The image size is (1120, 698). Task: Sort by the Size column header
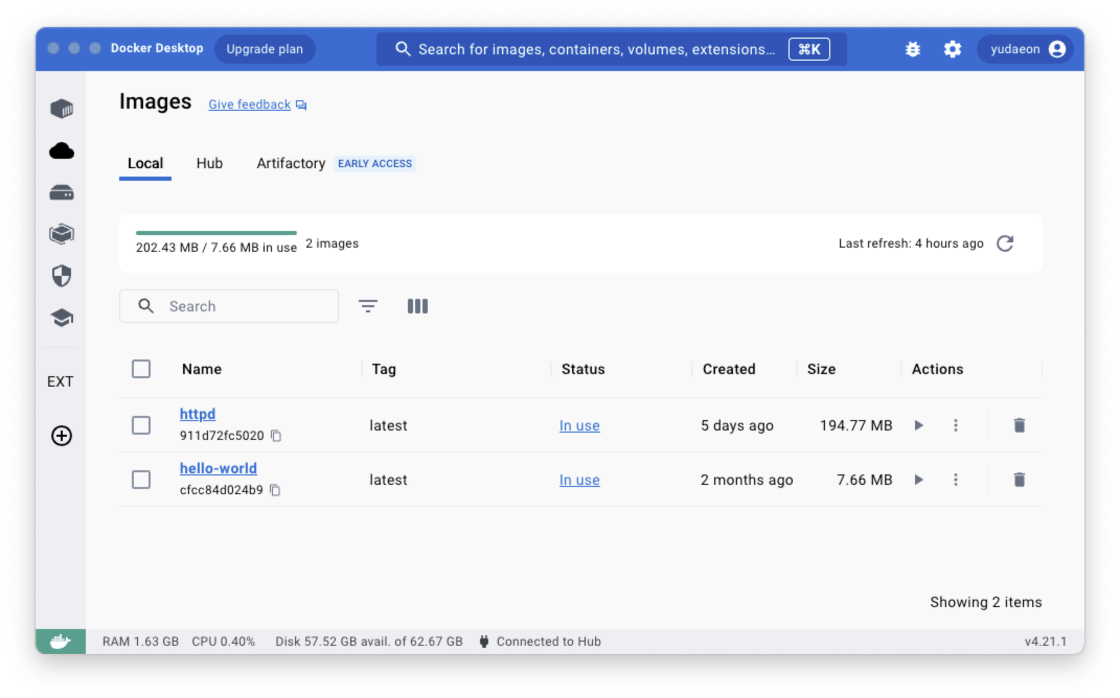pyautogui.click(x=821, y=369)
